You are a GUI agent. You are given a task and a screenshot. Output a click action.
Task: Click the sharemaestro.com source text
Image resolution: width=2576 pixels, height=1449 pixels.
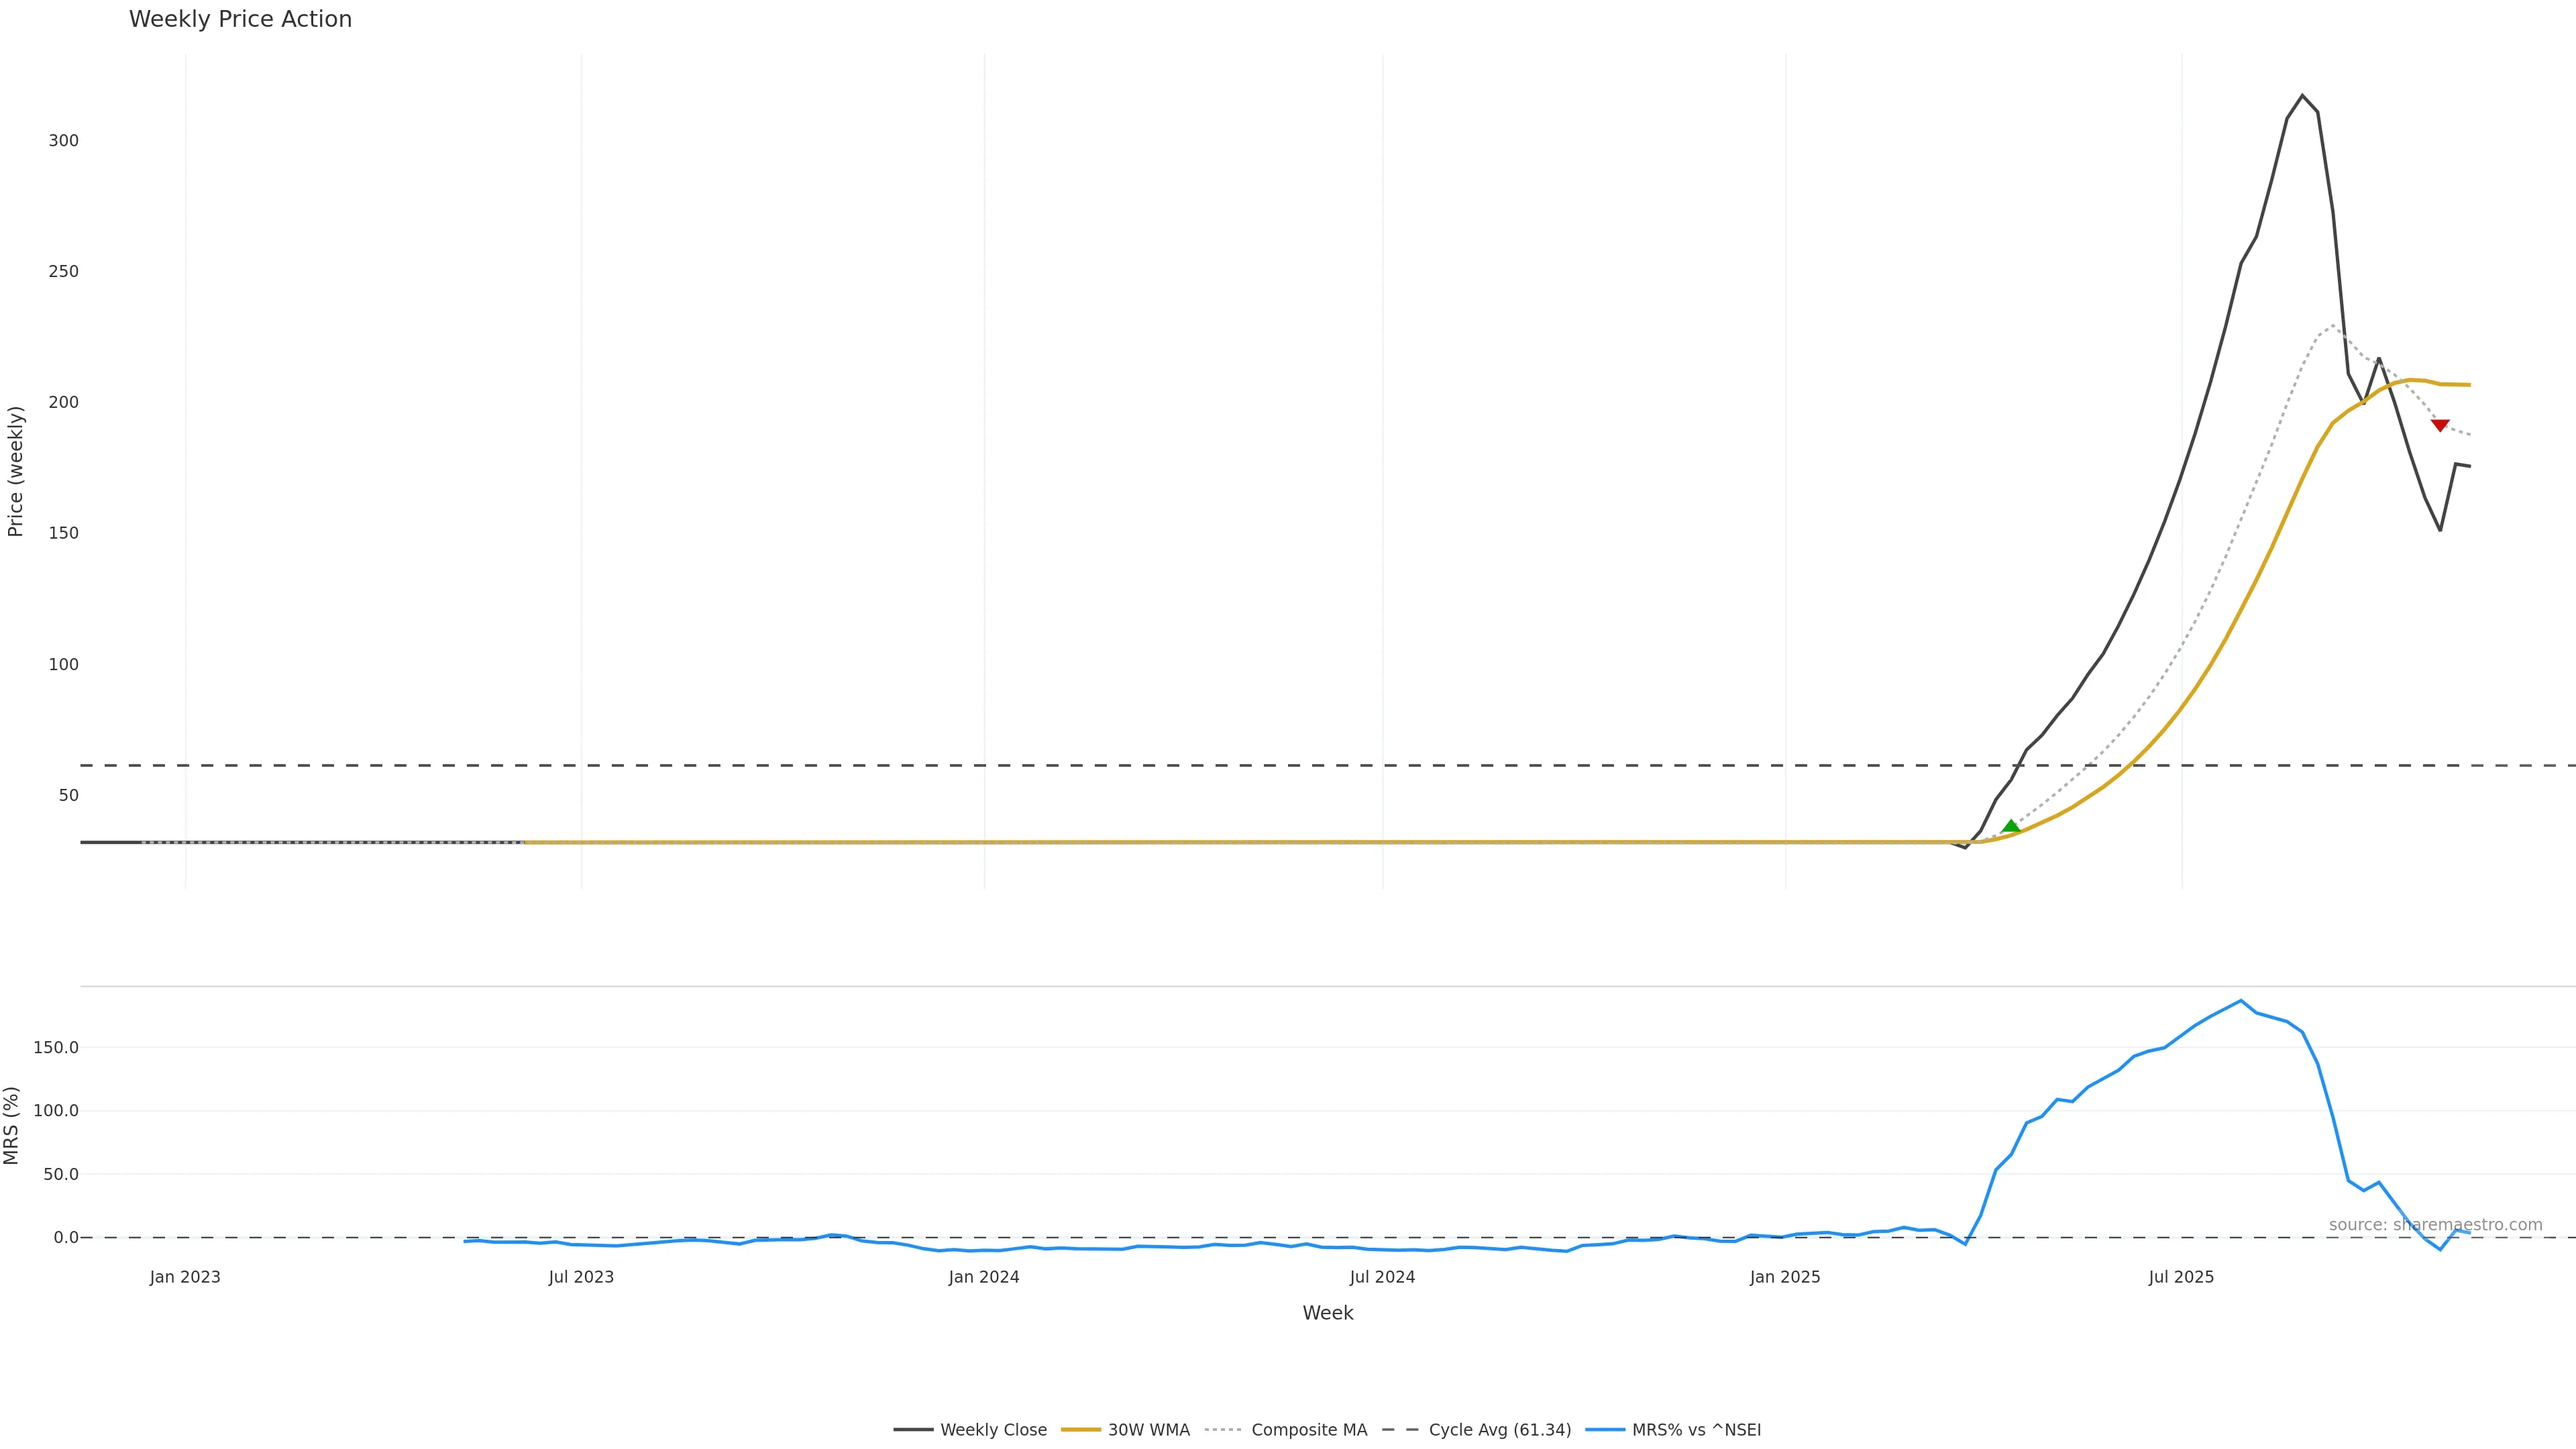(x=2435, y=1225)
